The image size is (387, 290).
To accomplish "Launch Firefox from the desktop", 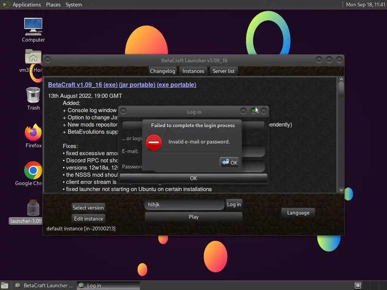I will click(33, 133).
